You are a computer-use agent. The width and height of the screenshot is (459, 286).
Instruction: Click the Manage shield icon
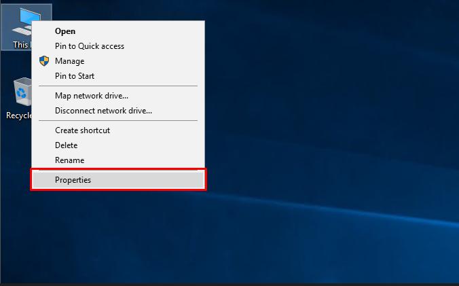click(44, 61)
